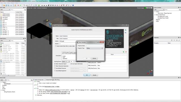Image resolution: width=181 pixels, height=102 pixels.
Task: Open Scene Contents category filter dropdown
Action: (159, 10)
